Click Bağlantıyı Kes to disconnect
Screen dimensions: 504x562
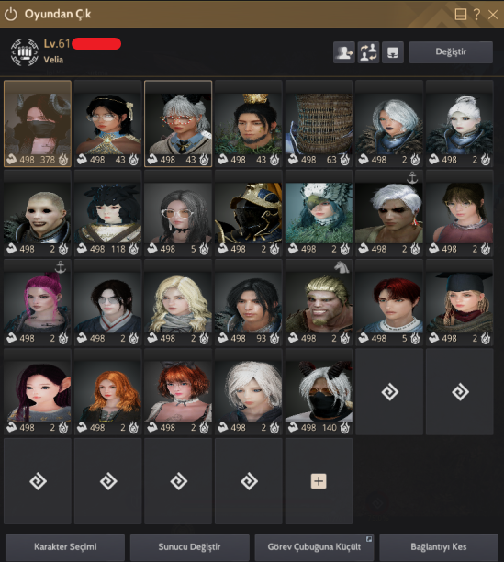click(439, 547)
